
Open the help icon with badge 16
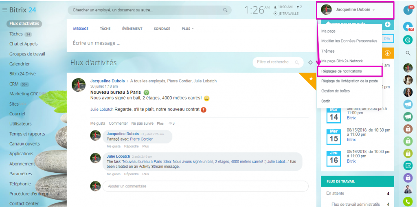point(408,10)
